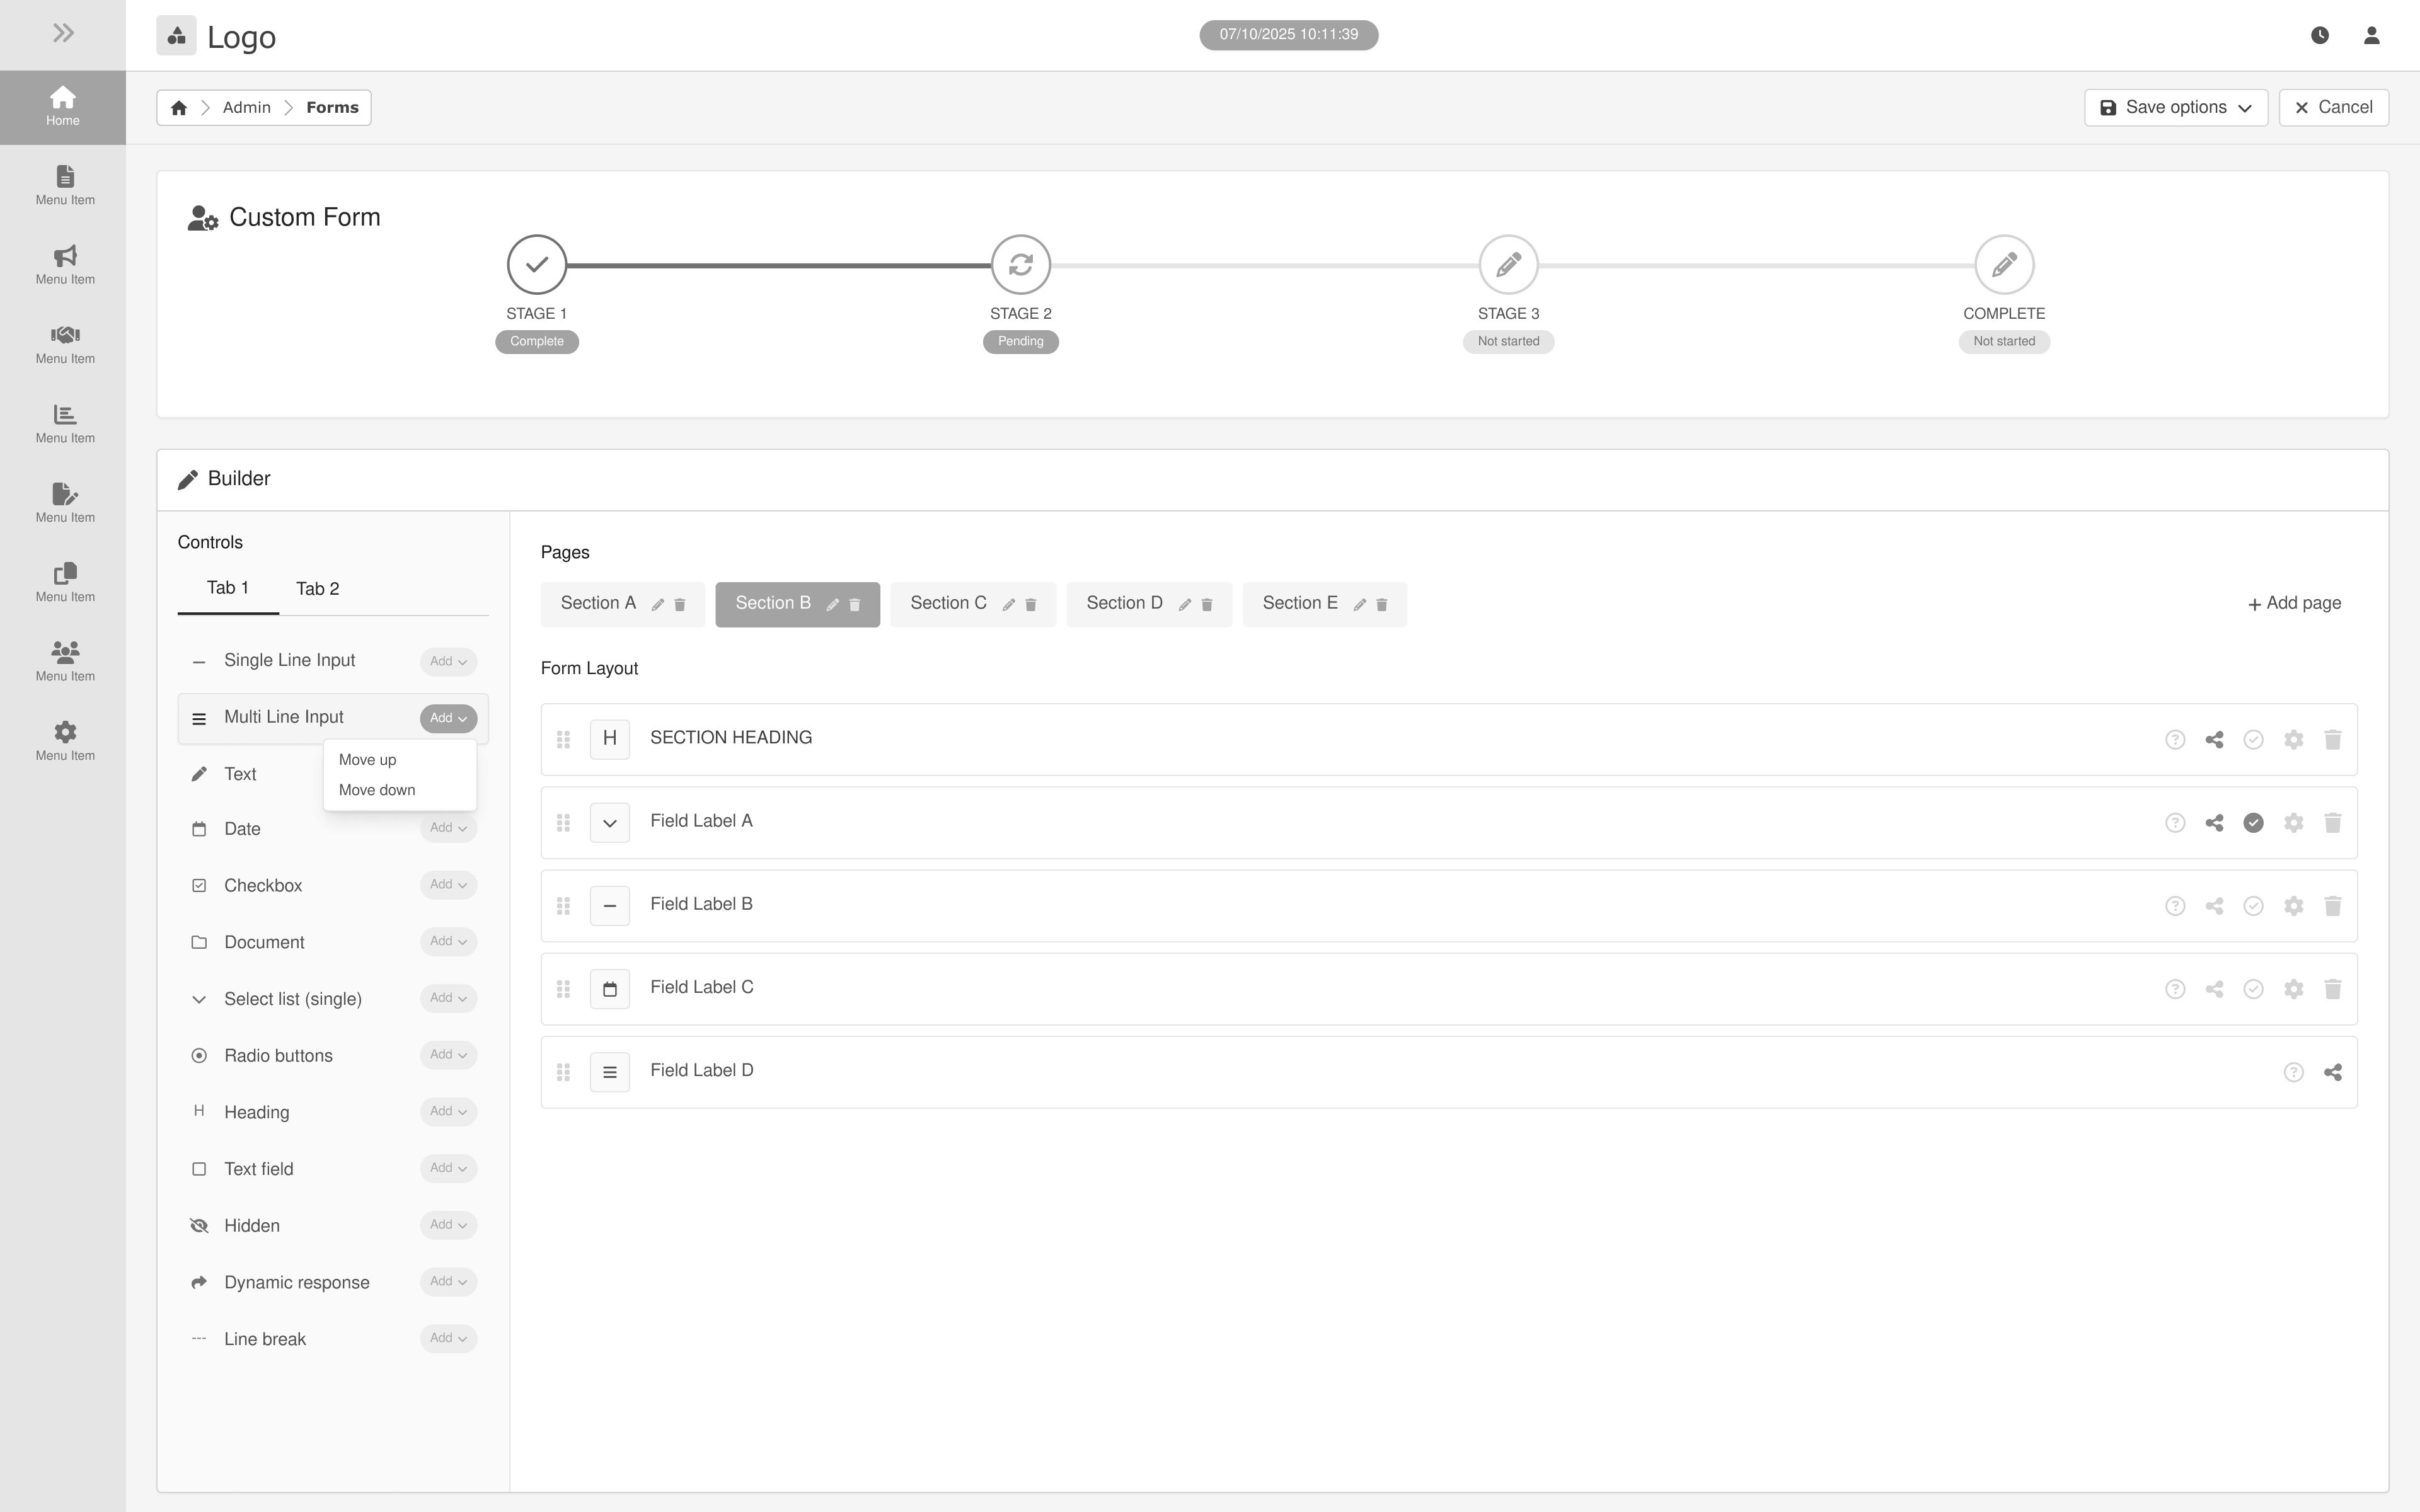
Task: Click the home icon in breadcrumb
Action: (179, 108)
